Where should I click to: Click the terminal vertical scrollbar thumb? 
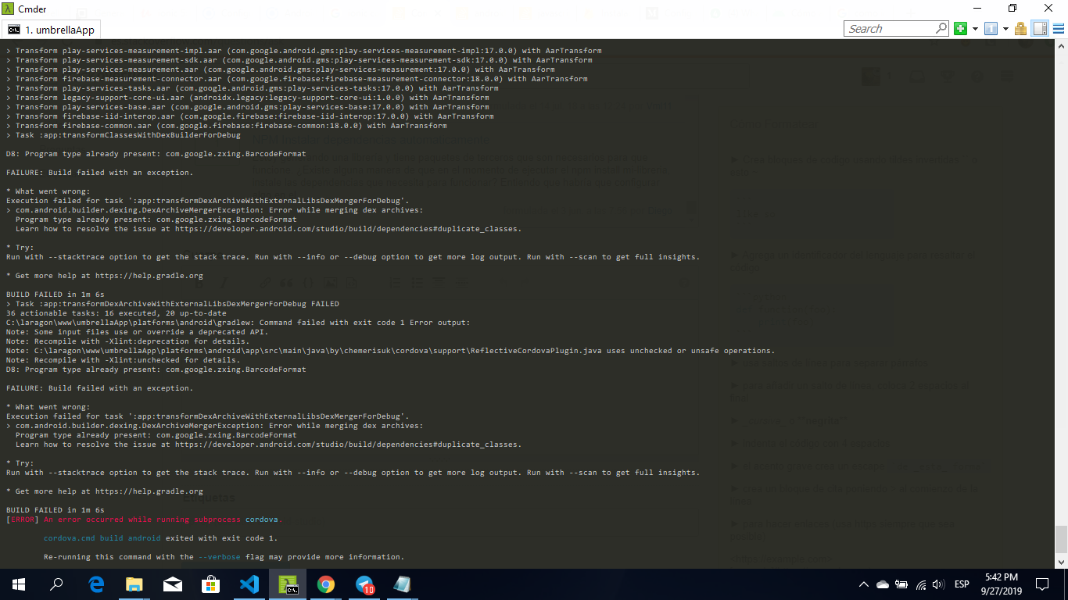pos(1061,539)
